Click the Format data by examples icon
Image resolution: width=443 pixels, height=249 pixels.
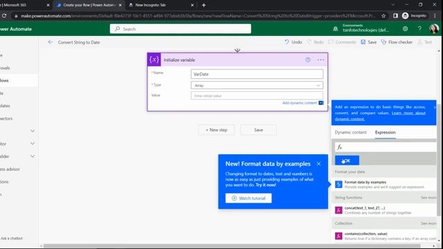pos(338,185)
